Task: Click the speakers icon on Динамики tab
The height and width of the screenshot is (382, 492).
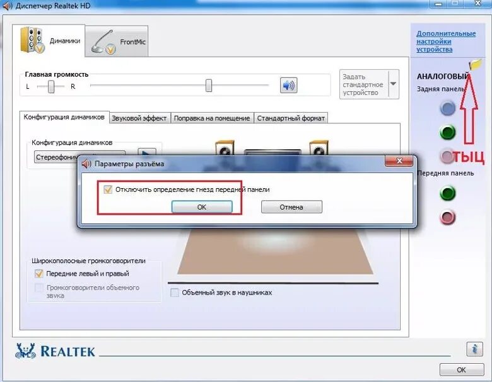Action: click(32, 40)
